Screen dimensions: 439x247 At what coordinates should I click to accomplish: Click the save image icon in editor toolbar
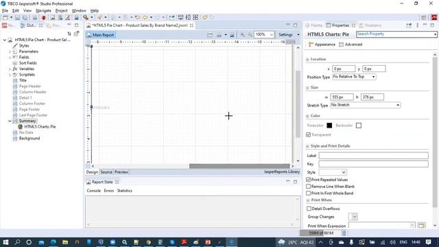pyautogui.click(x=232, y=35)
